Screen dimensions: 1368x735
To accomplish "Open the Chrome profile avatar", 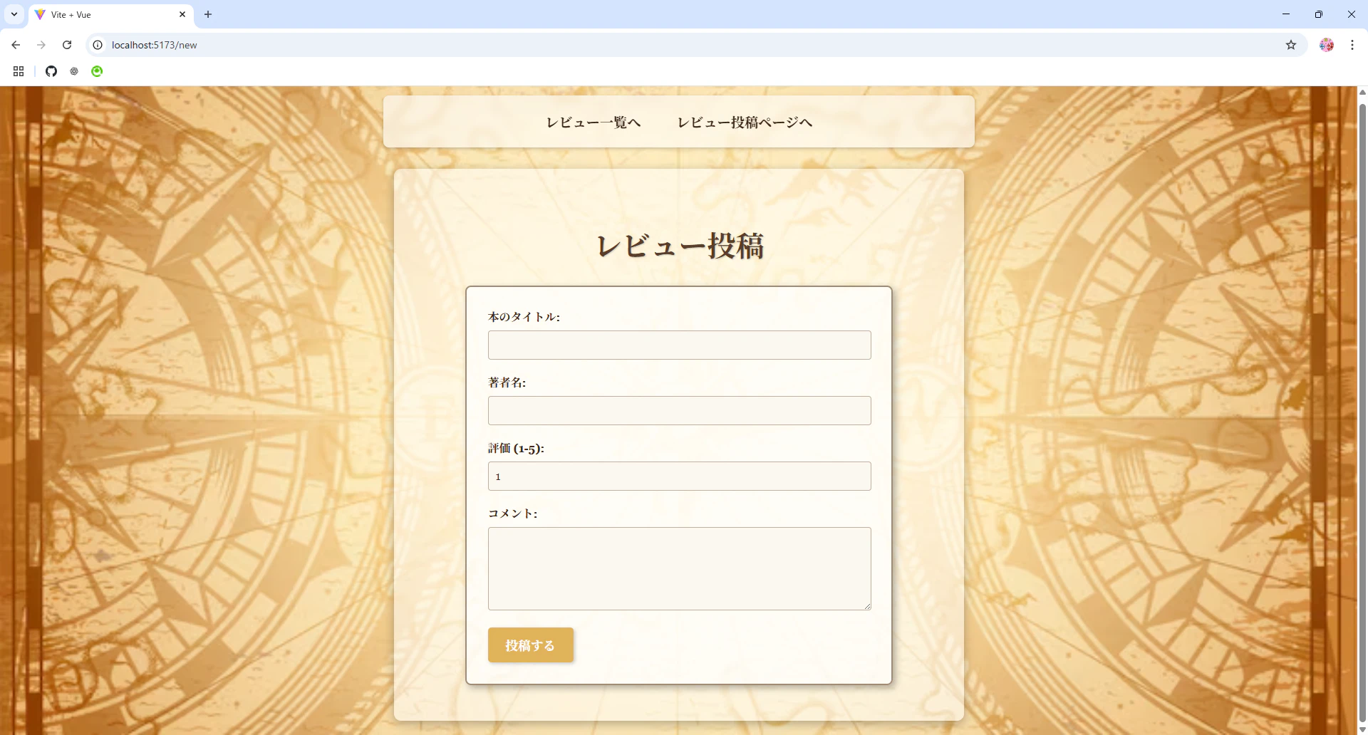I will click(1327, 45).
